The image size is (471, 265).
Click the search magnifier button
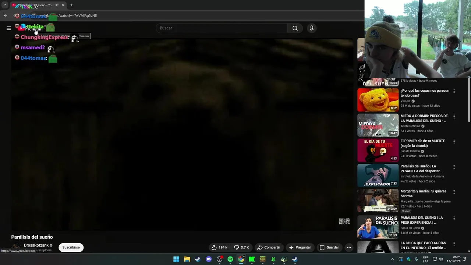click(x=295, y=28)
